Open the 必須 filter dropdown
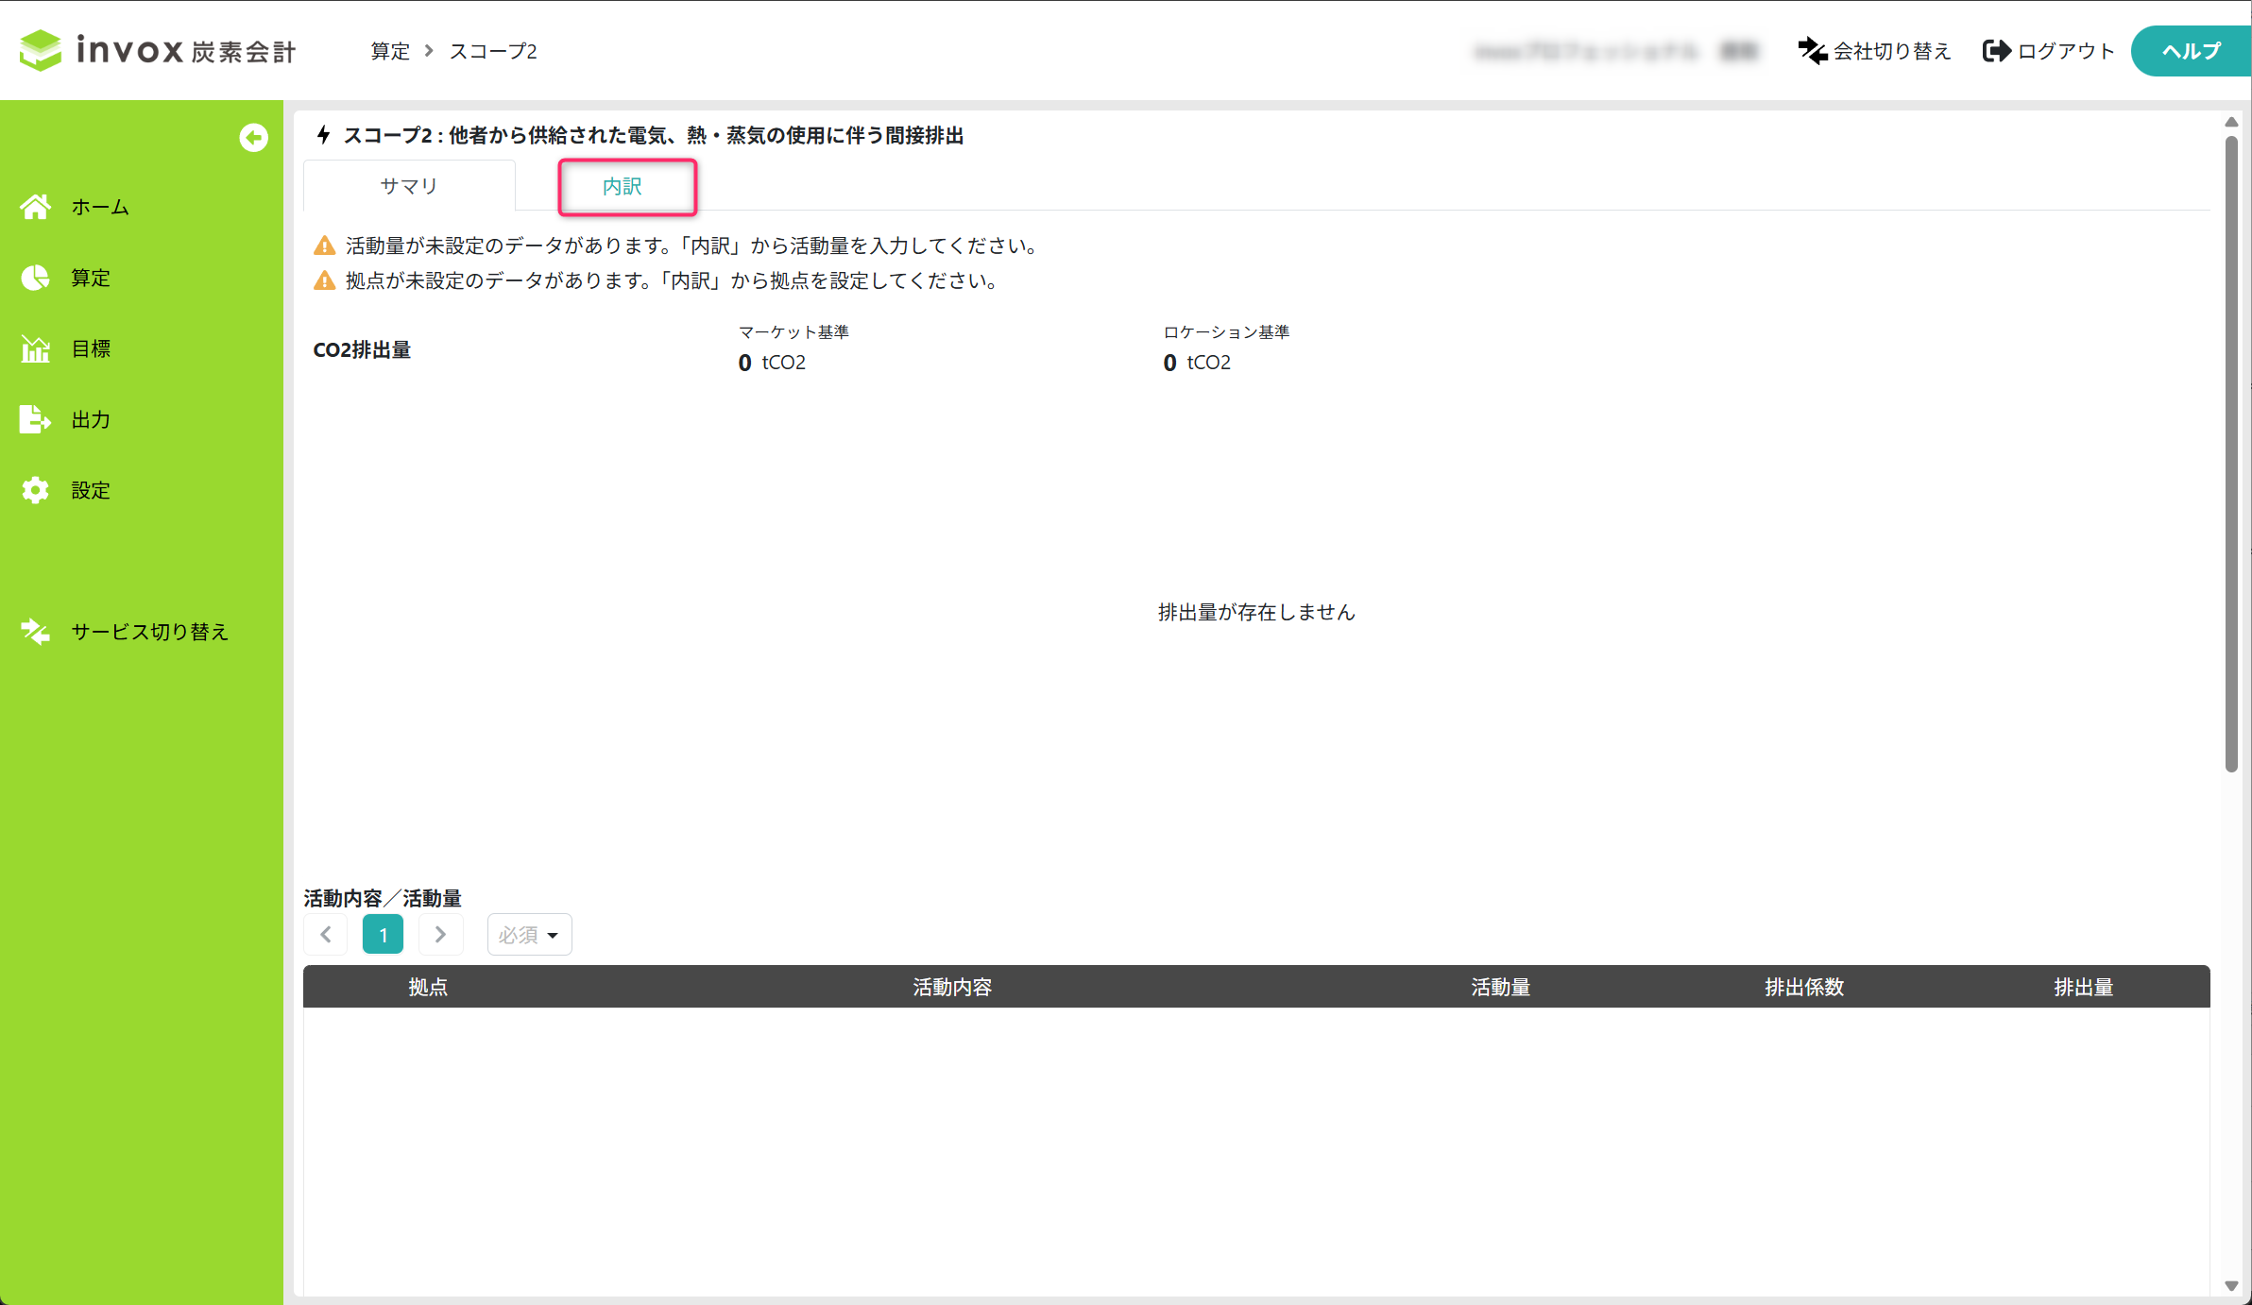 [529, 935]
